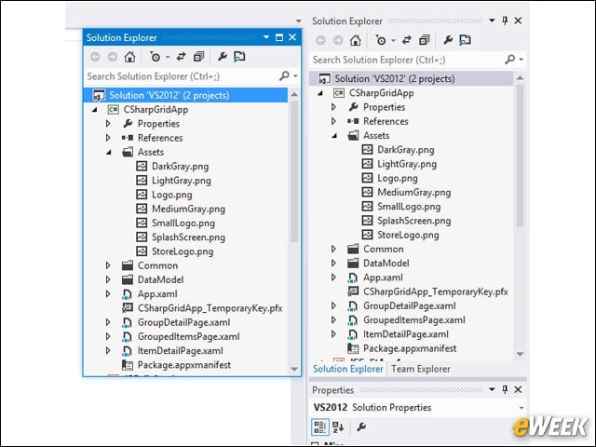Click Forward arrow in docked Solution Explorer
The width and height of the screenshot is (596, 447).
point(338,40)
